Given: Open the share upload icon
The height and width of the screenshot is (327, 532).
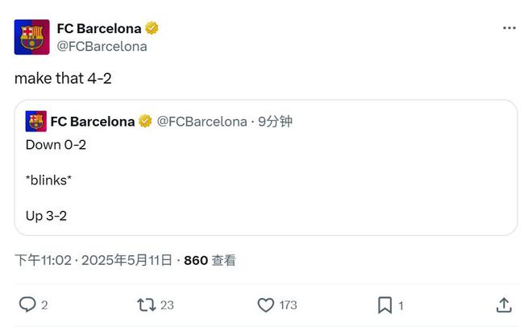Looking at the screenshot, I should pos(504,305).
